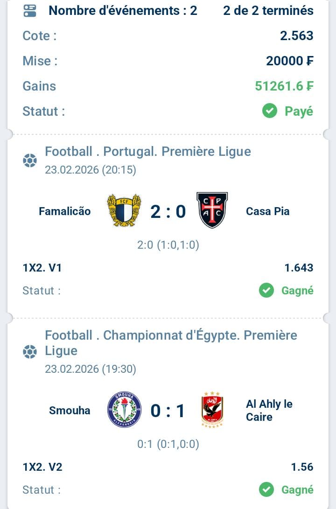Screen dimensions: 336x509
Task: Click the 0 : 1 match score
Action: pyautogui.click(x=168, y=411)
